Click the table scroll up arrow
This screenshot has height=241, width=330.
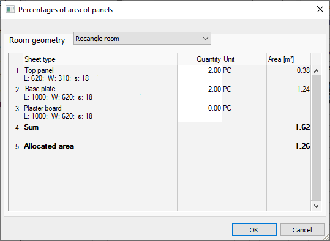316,71
